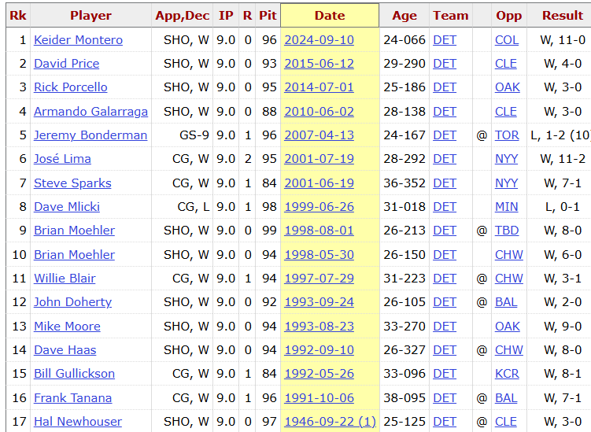Image resolution: width=591 pixels, height=432 pixels.
Task: Open Dave Mlicki player page
Action: tap(67, 207)
